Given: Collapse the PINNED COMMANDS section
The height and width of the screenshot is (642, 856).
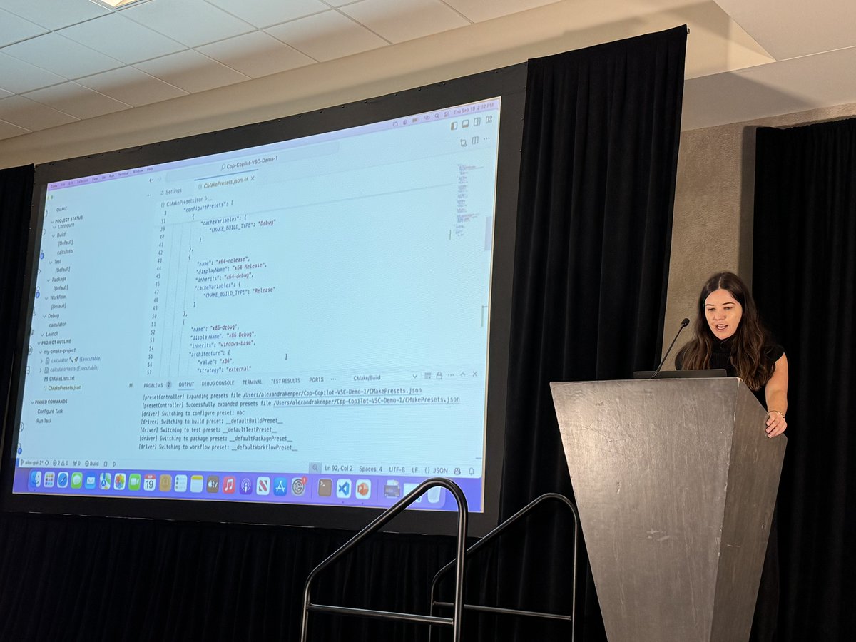Looking at the screenshot, I should [x=49, y=402].
